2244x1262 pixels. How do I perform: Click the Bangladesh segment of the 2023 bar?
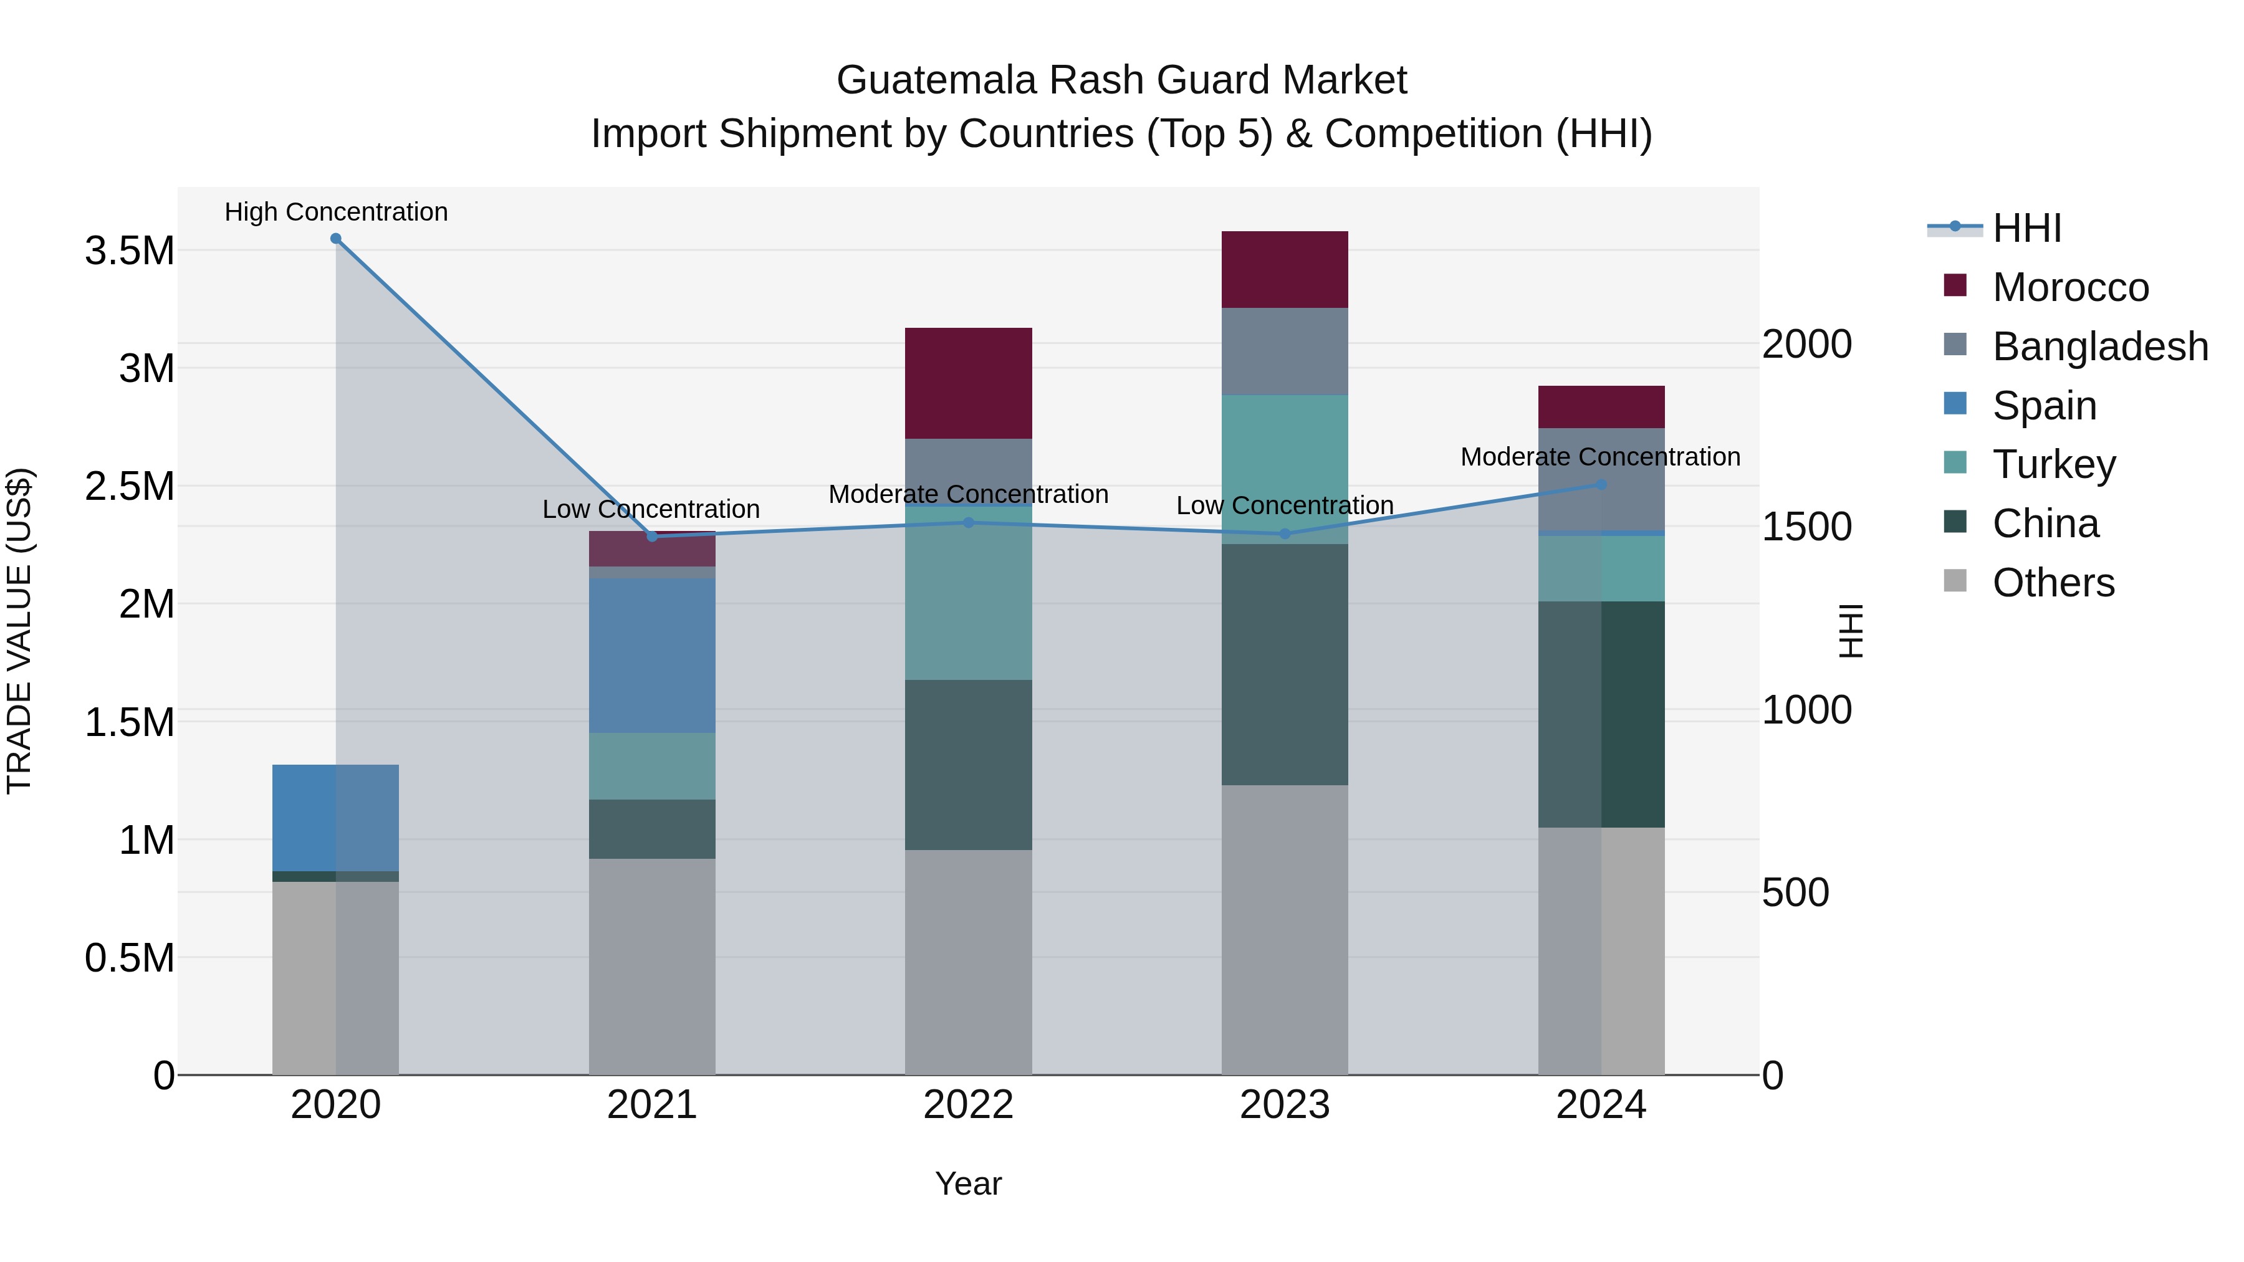pyautogui.click(x=1285, y=352)
